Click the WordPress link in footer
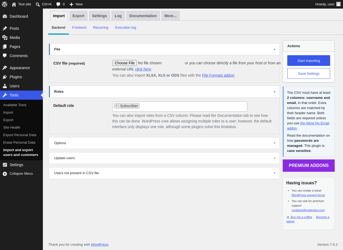Screen dimensions: 343x250 100,244
